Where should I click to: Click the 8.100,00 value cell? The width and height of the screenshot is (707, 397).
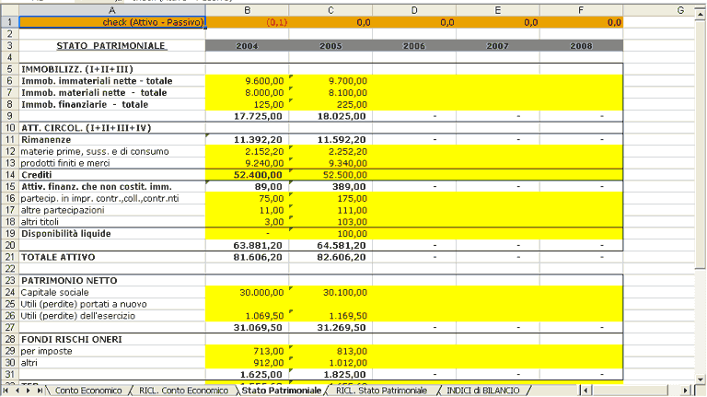point(330,92)
